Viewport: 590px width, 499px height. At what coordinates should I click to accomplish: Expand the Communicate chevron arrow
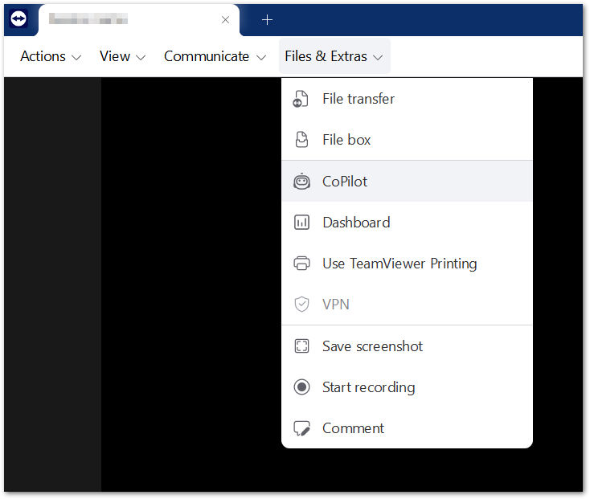coord(261,58)
